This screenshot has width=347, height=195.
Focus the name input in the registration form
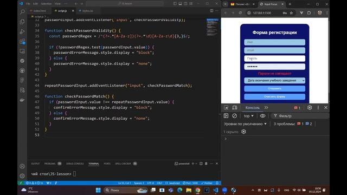(x=274, y=42)
